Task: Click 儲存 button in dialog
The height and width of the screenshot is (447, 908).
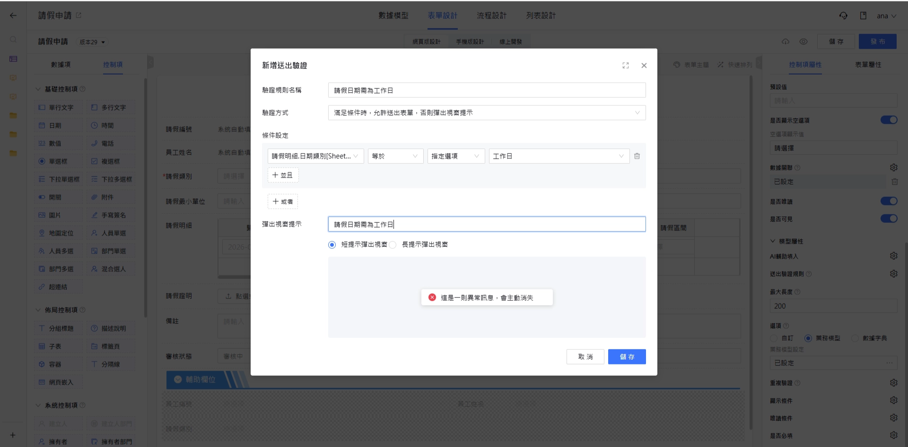Action: pos(627,357)
